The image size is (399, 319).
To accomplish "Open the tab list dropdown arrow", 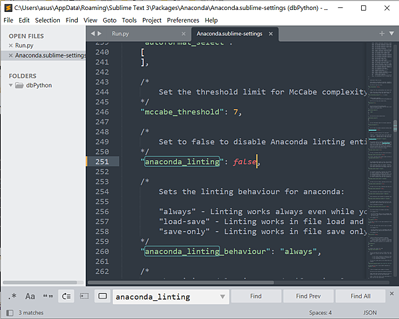I will [392, 33].
